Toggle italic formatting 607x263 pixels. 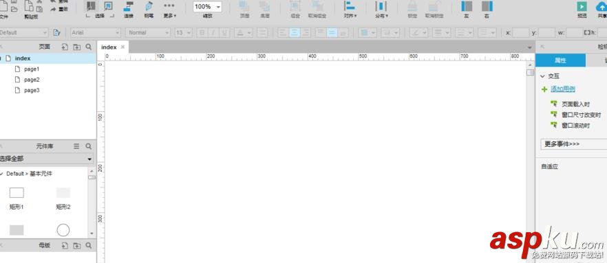(x=213, y=33)
